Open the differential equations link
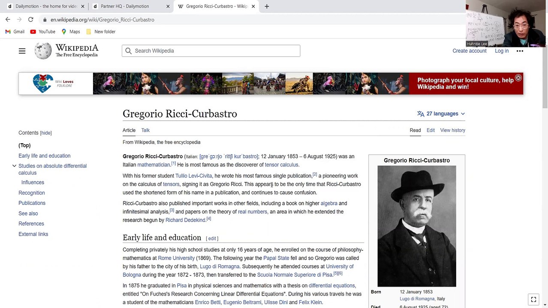Viewport: 548px width, 308px height. click(x=332, y=286)
